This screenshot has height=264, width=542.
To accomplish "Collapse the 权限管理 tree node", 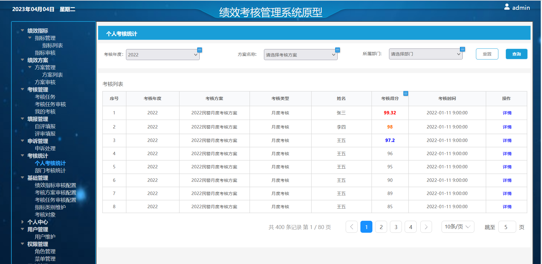I will tap(22, 244).
